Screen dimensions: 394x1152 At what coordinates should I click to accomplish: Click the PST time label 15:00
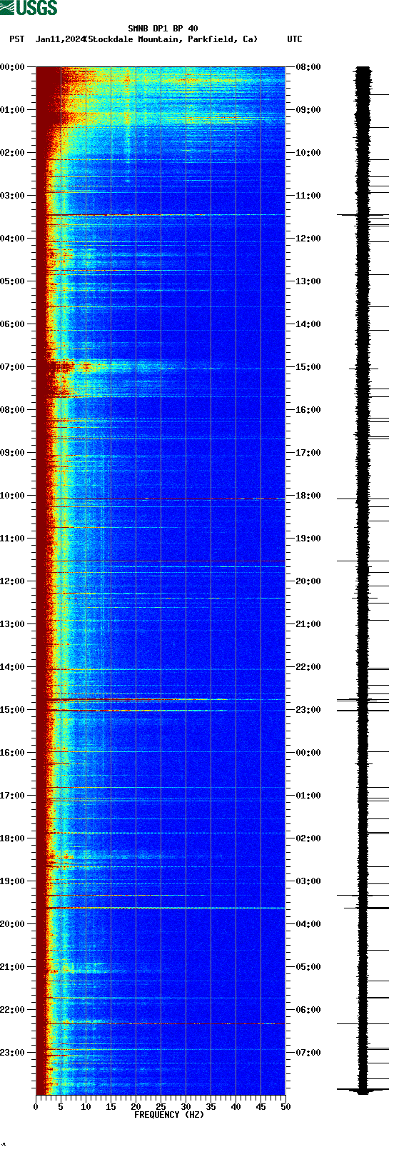(x=13, y=710)
